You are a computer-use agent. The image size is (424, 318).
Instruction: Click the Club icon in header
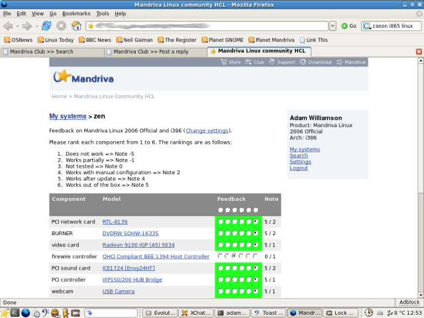pyautogui.click(x=248, y=62)
